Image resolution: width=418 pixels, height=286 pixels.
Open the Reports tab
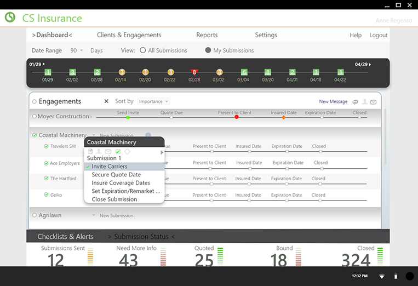click(207, 35)
